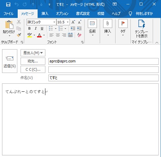Image resolution: width=161 pixels, height=157 pixels.
Task: Switch to the 挿入 ribbon tab
Action: [45, 14]
